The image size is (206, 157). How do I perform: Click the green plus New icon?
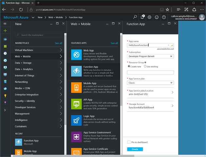[x=5, y=31]
